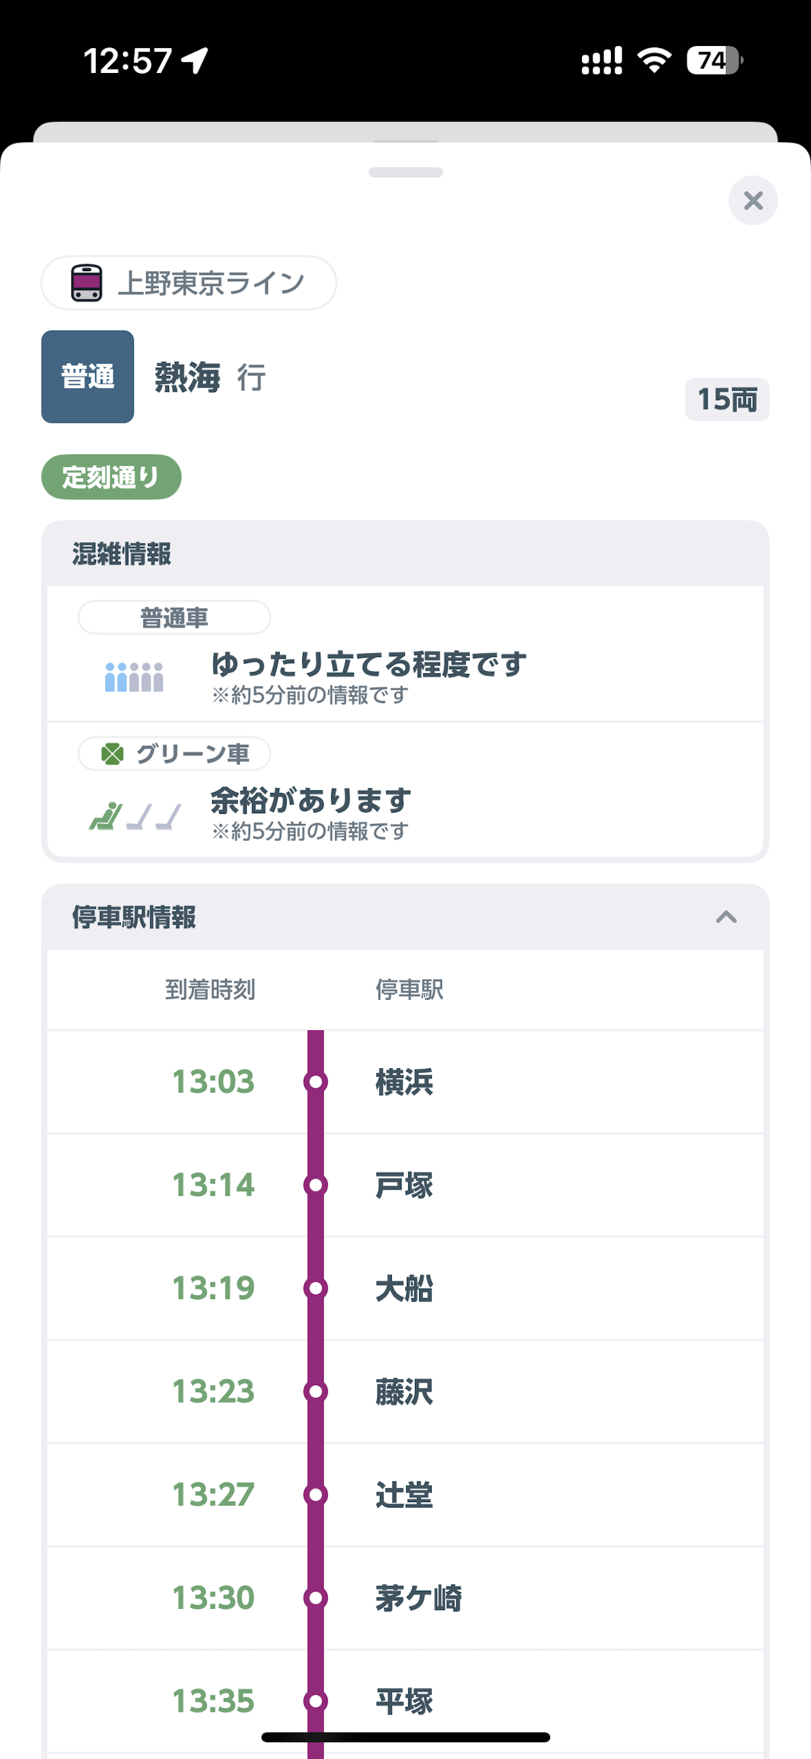
Task: Tap the standing passengers congestion icon
Action: coord(134,677)
